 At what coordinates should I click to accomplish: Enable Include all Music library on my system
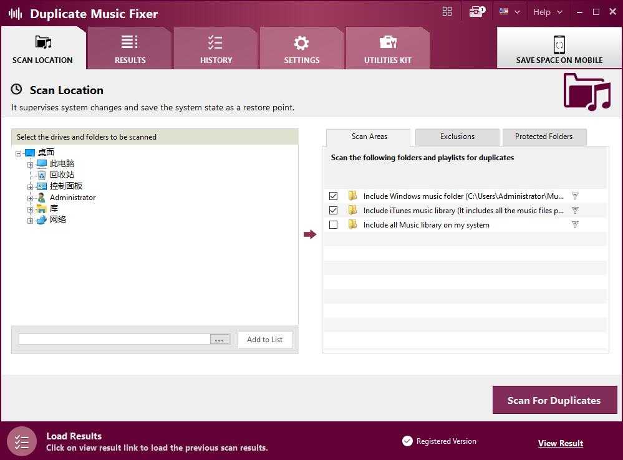(334, 224)
